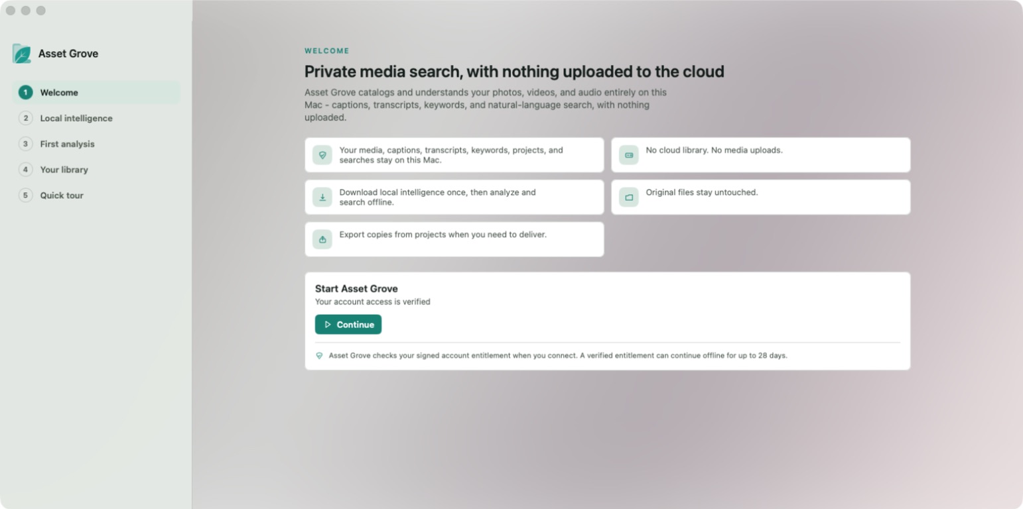Viewport: 1023px width, 509px height.
Task: Click the entitlement offline 28 days note
Action: pyautogui.click(x=558, y=356)
